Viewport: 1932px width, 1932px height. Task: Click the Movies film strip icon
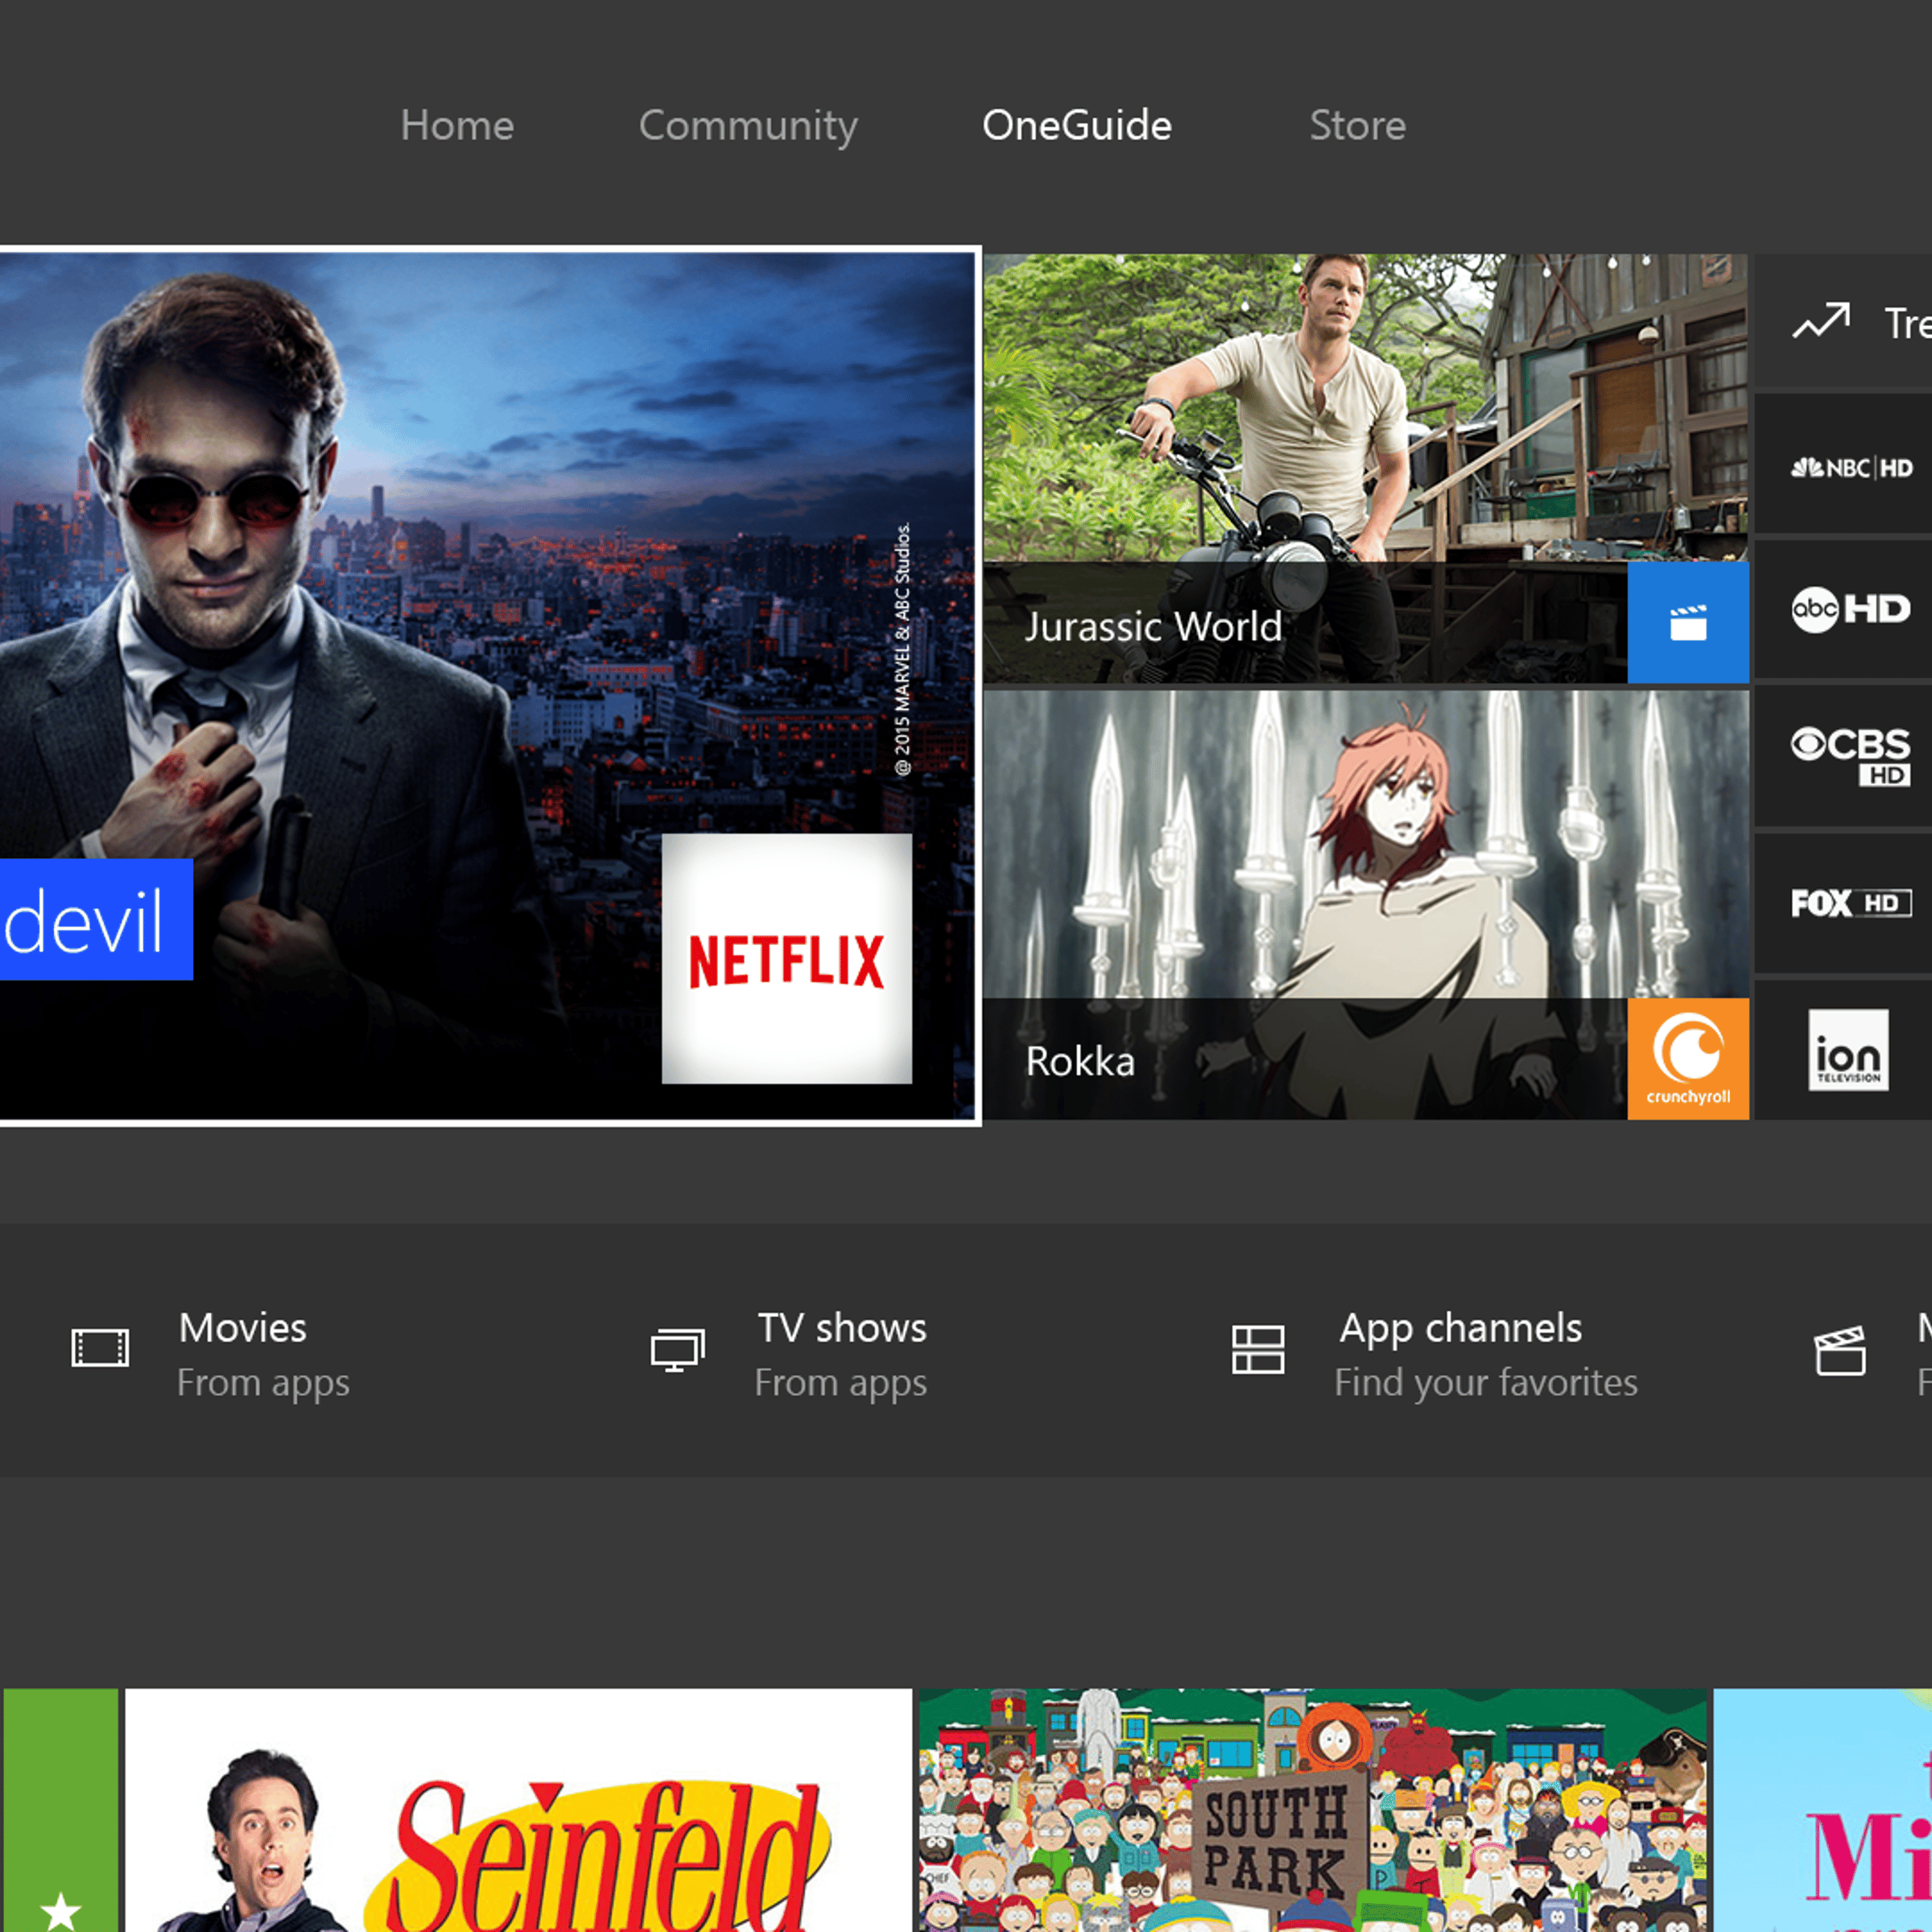click(100, 1348)
